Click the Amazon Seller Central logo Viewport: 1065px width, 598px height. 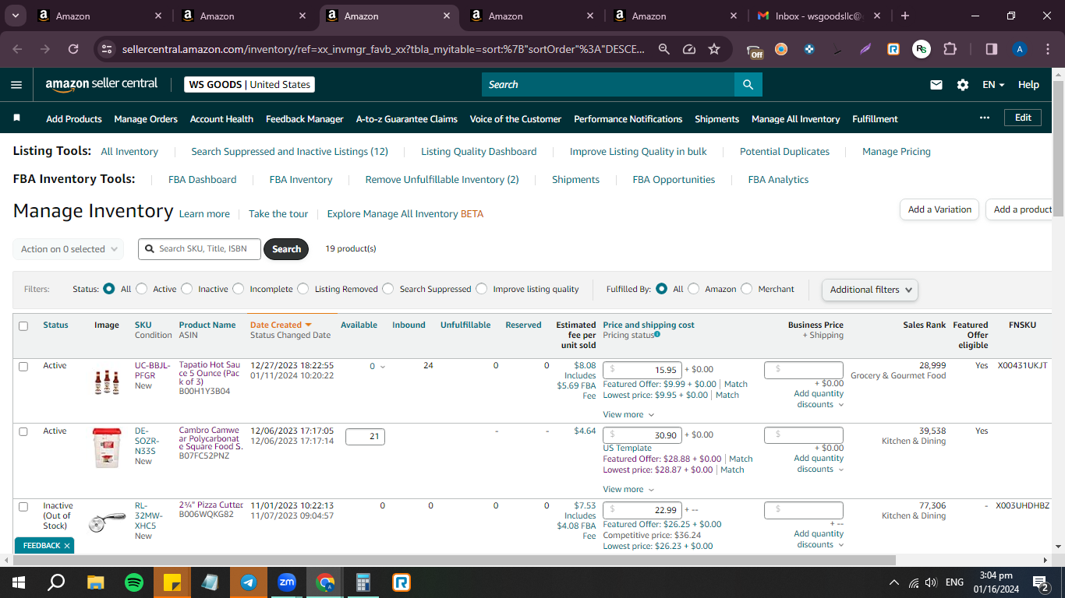tap(101, 84)
